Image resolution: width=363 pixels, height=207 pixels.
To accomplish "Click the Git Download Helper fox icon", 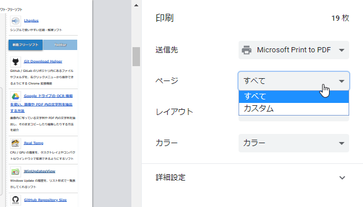I will tap(16, 62).
